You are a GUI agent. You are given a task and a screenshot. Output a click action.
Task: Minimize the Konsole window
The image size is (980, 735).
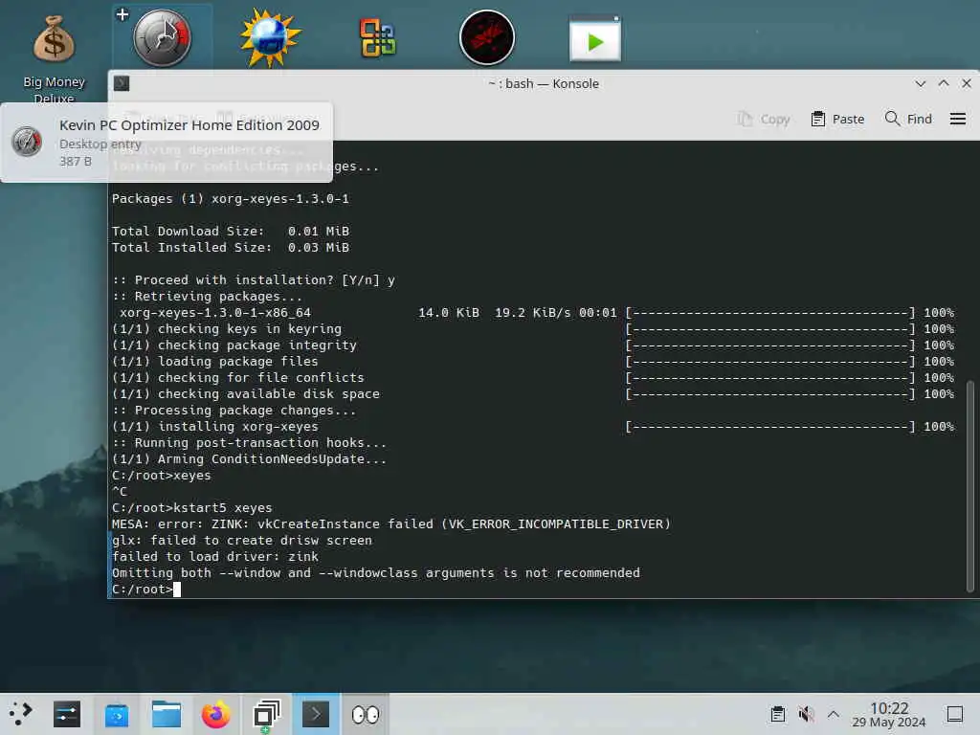pos(920,83)
